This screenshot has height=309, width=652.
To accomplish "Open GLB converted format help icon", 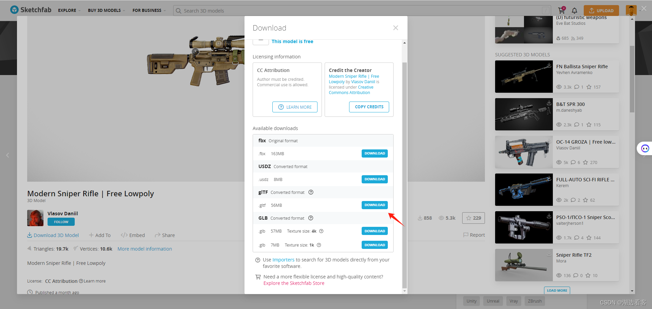I will 311,218.
